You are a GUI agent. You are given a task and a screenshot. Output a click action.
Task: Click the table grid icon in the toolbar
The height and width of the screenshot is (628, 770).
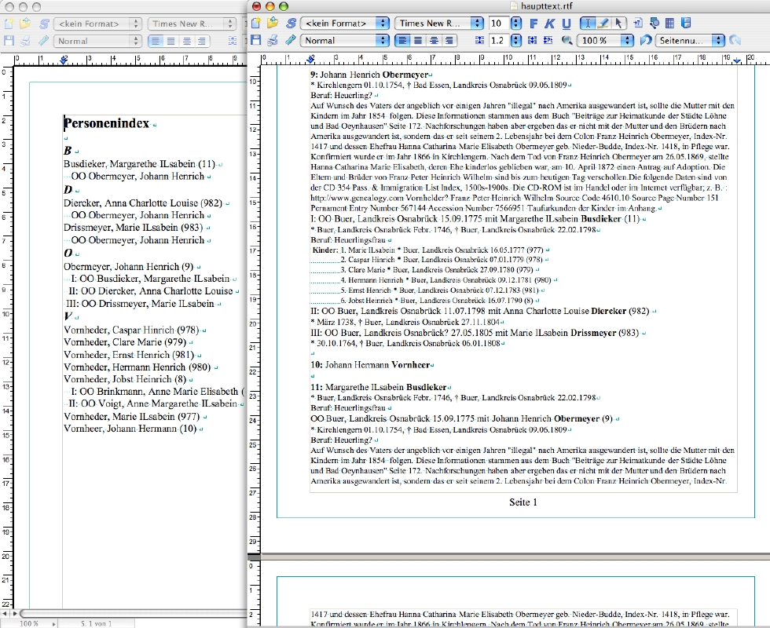coord(668,24)
